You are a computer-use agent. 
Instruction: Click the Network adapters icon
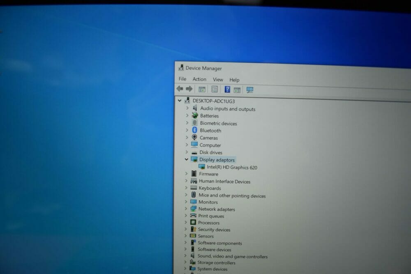[x=194, y=209]
